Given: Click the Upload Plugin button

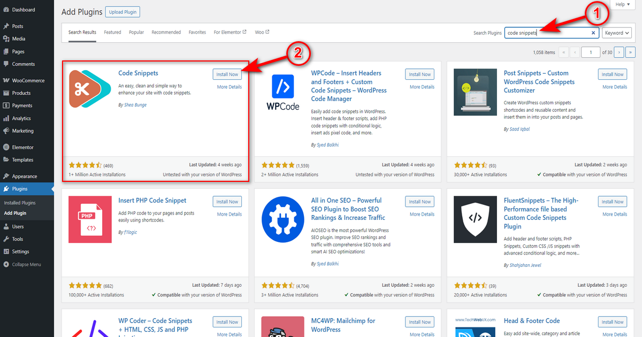Looking at the screenshot, I should pyautogui.click(x=123, y=12).
